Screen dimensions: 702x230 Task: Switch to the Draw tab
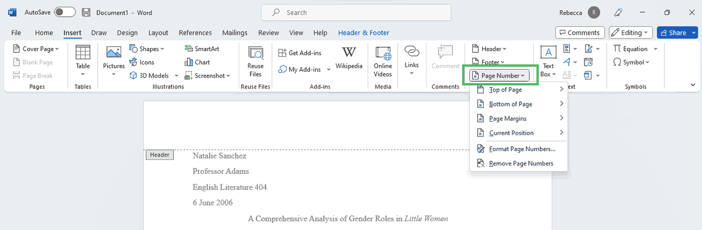click(x=99, y=33)
